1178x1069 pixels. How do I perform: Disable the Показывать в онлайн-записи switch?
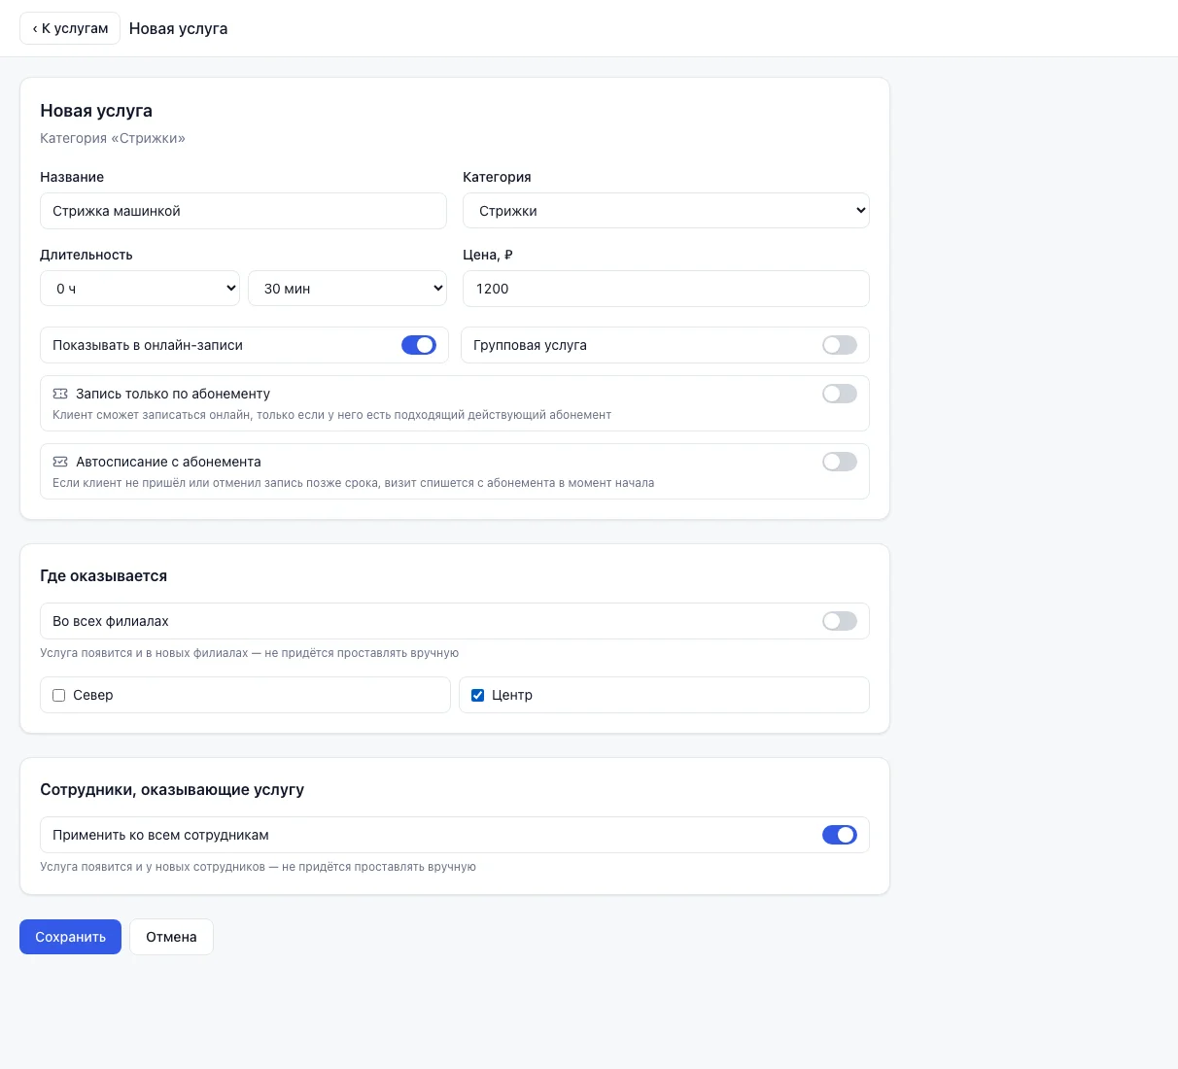click(x=419, y=345)
